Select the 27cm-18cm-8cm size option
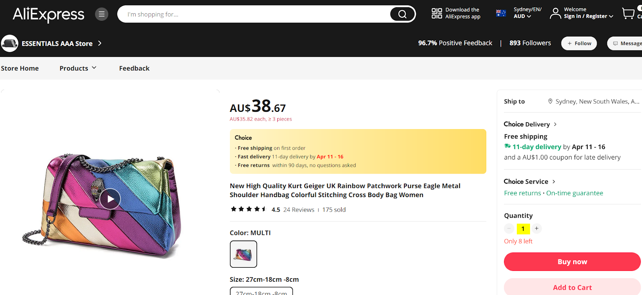The height and width of the screenshot is (295, 642). coord(261,292)
